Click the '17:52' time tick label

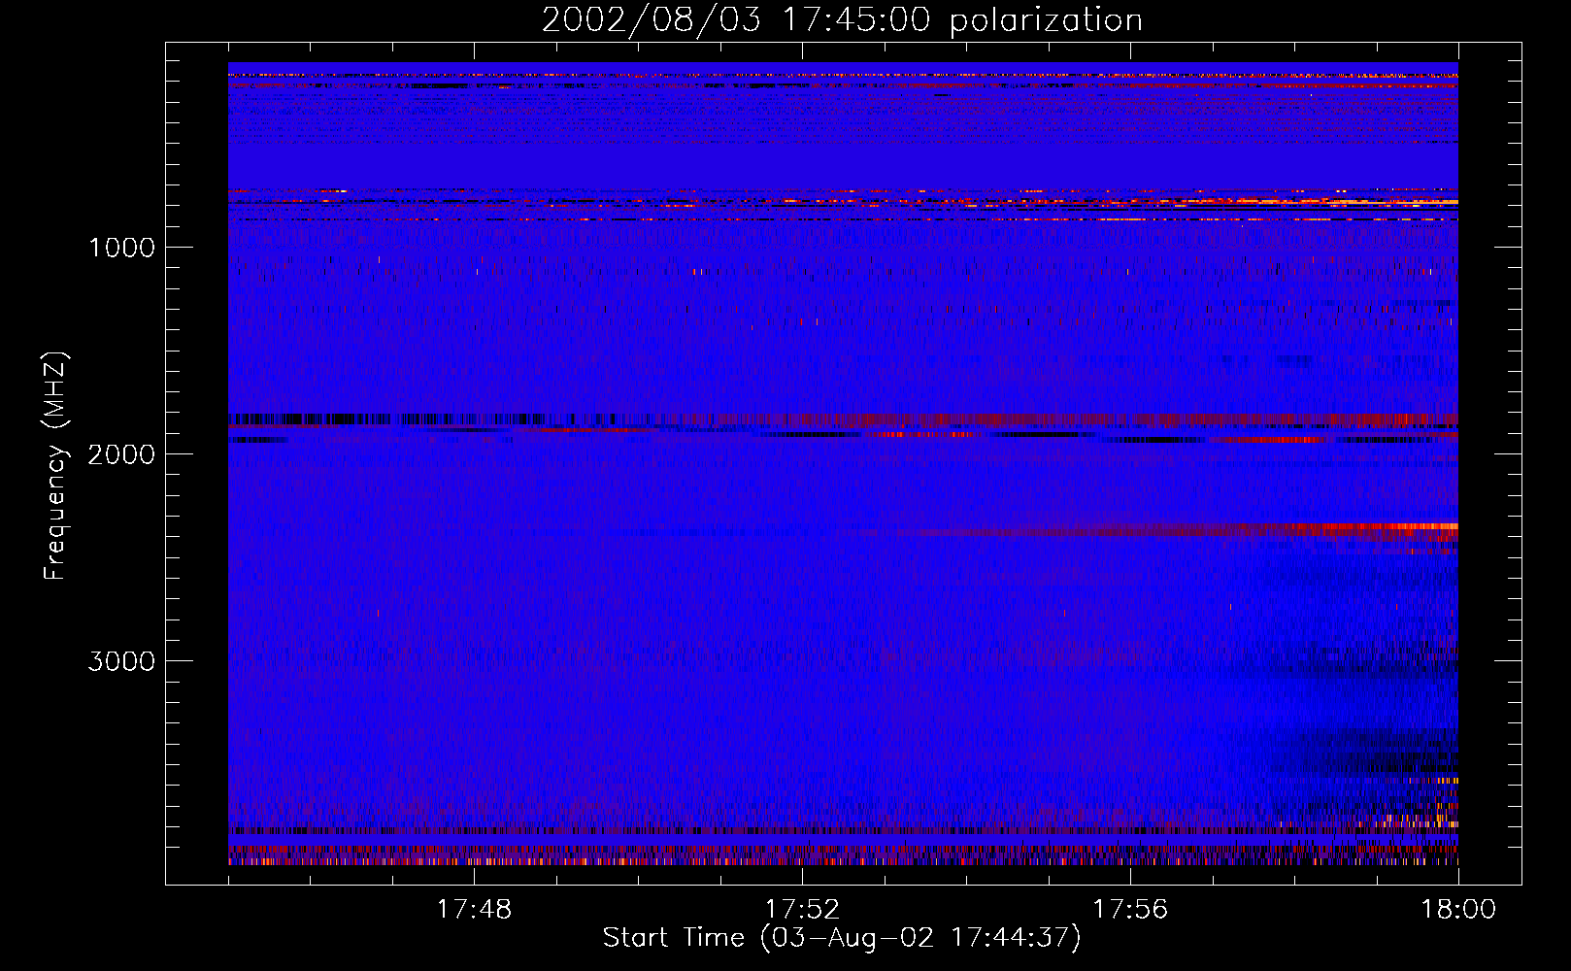tap(802, 910)
